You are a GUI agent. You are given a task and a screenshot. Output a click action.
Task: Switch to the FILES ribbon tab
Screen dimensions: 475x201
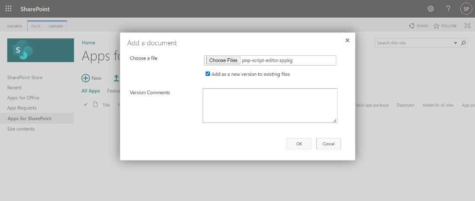pyautogui.click(x=36, y=26)
